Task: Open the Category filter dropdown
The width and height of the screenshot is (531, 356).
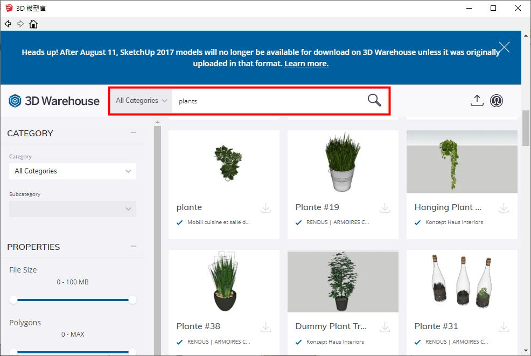Action: 73,171
